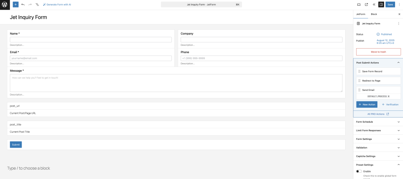This screenshot has height=179, width=403.
Task: Redo the last undone change
Action: (x=30, y=5)
